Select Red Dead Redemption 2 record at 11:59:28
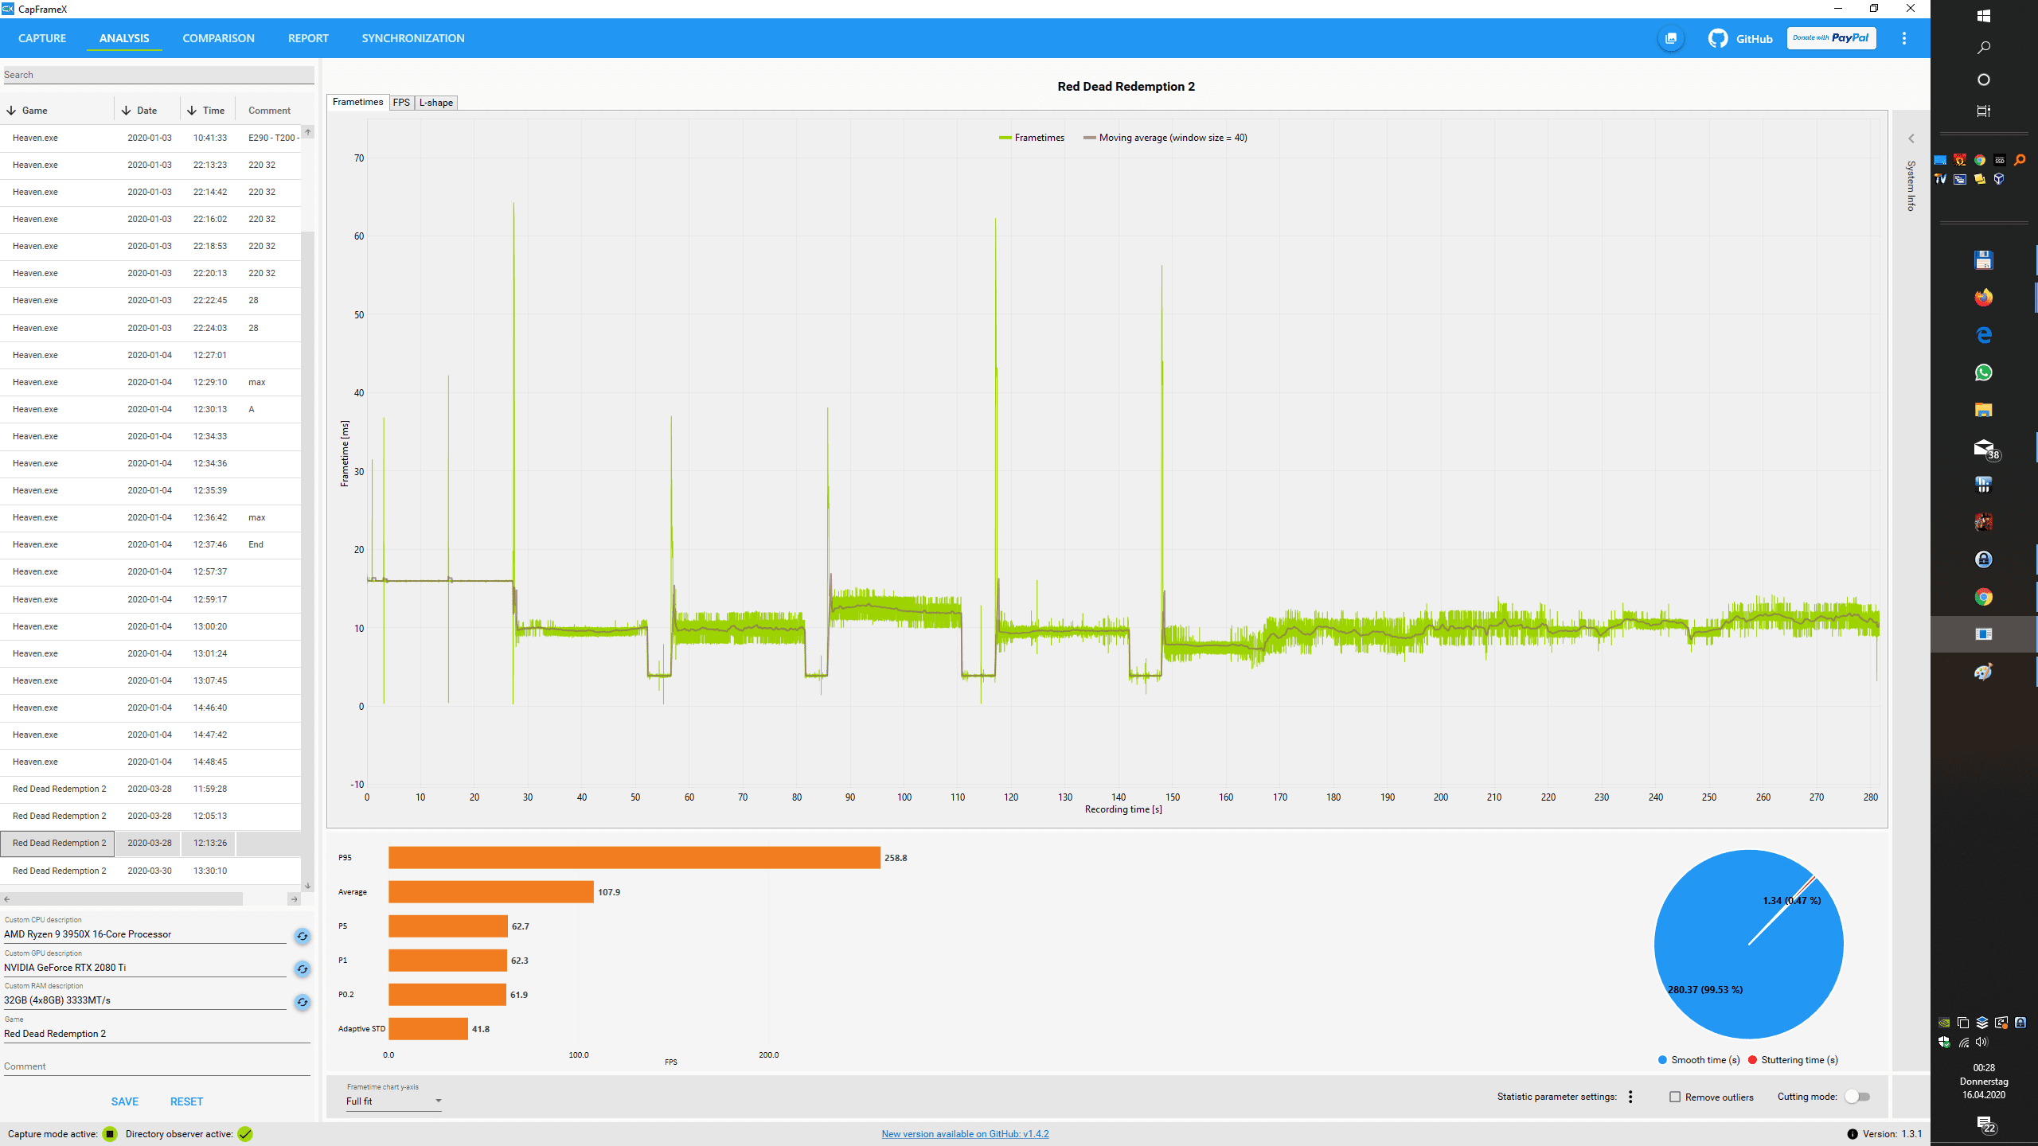The image size is (2038, 1146). pos(151,789)
